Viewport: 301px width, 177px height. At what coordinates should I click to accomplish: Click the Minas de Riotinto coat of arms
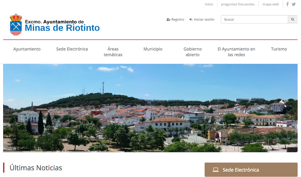(16, 24)
